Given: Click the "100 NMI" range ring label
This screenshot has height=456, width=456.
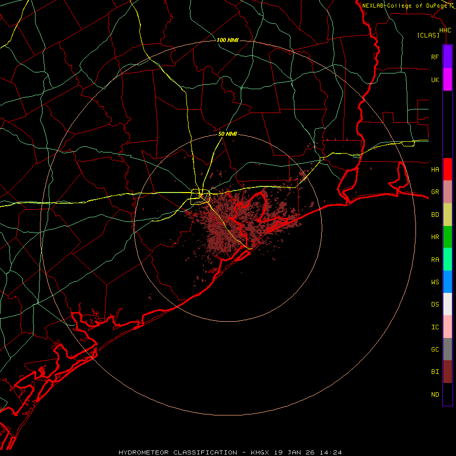Looking at the screenshot, I should (x=227, y=40).
